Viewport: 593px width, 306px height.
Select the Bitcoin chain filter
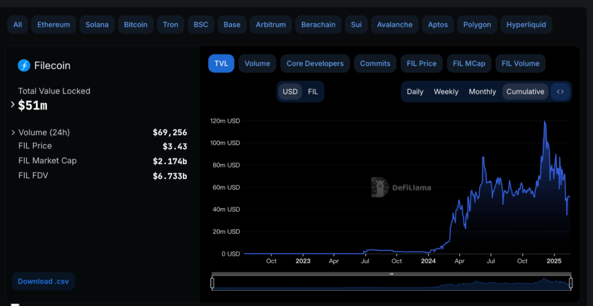pos(136,25)
